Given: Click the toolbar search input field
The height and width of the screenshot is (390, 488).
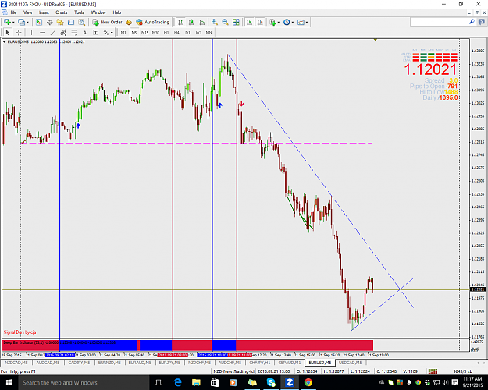Looking at the screenshot, I should [439, 22].
